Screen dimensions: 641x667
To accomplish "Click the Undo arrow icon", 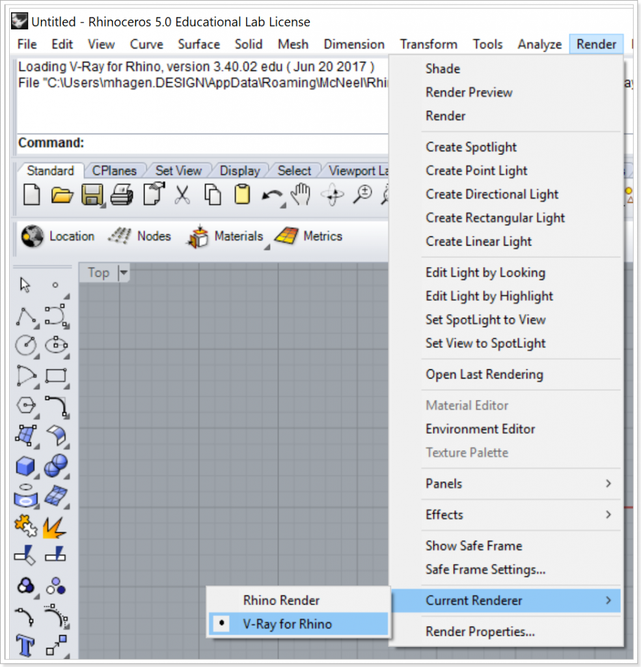I will point(272,196).
